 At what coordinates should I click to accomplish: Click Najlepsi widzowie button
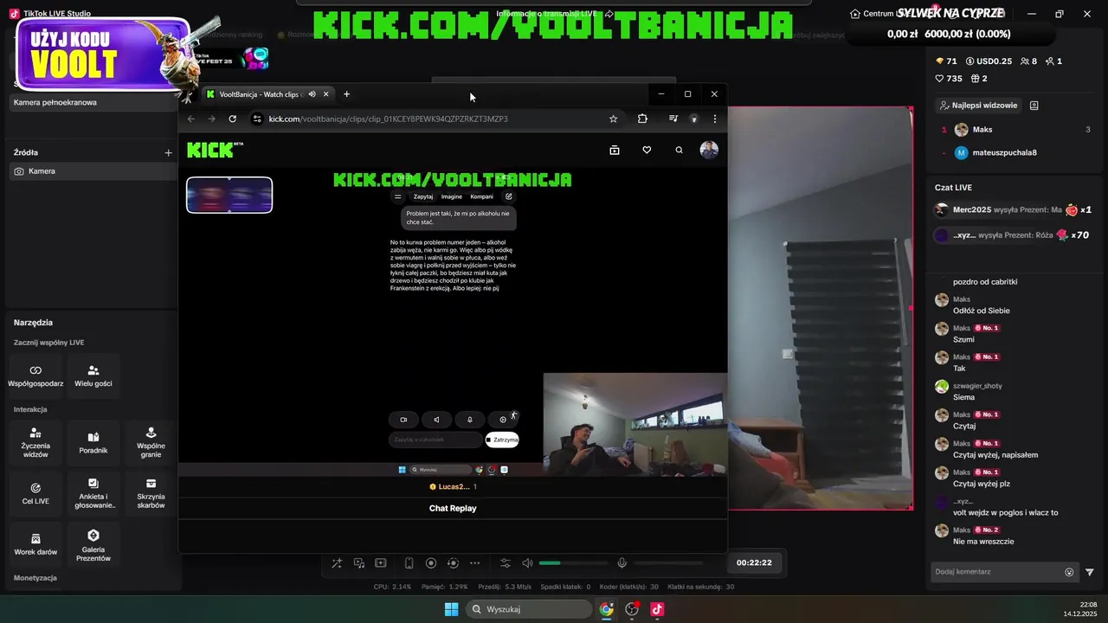click(978, 106)
